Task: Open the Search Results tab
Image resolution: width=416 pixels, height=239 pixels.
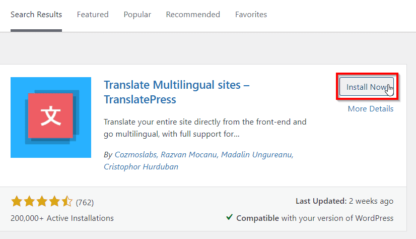Action: [x=36, y=14]
